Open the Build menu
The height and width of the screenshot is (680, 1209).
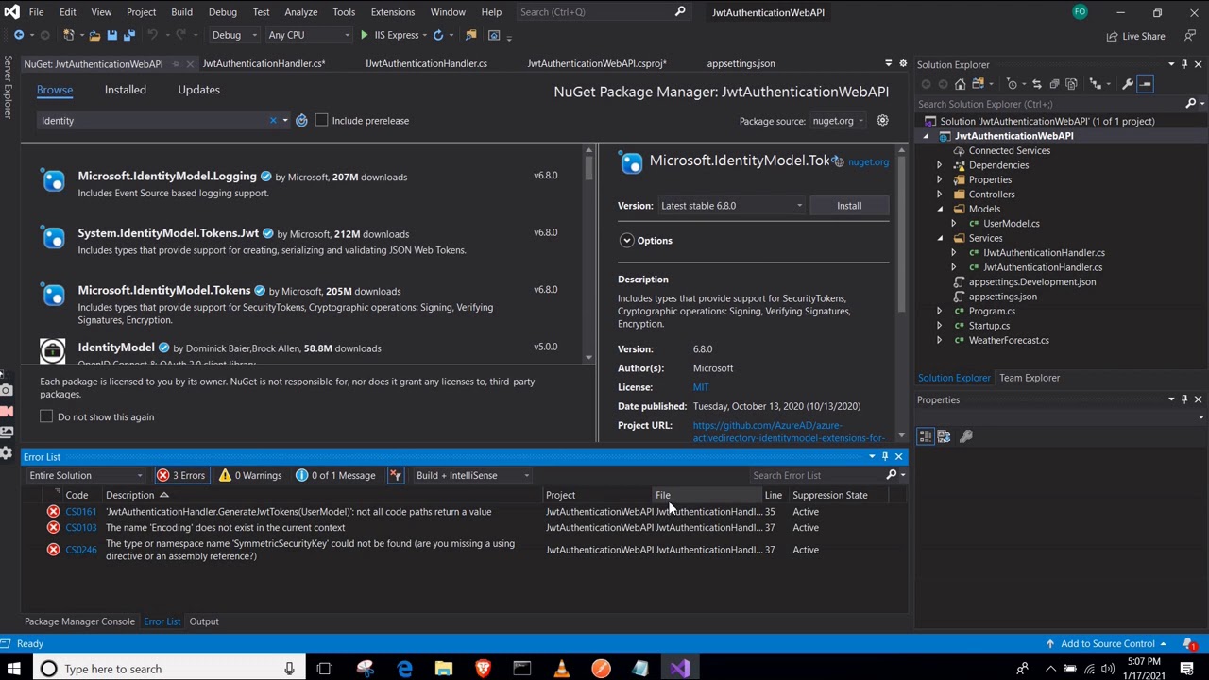tap(181, 12)
